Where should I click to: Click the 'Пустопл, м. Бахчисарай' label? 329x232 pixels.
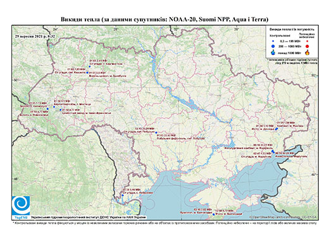tap(196, 213)
